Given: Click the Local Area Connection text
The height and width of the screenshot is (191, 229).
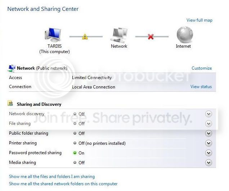Looking at the screenshot, I should pos(94,87).
